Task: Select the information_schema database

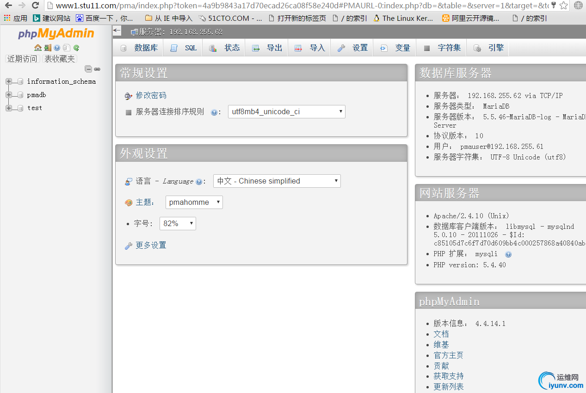Action: [62, 81]
